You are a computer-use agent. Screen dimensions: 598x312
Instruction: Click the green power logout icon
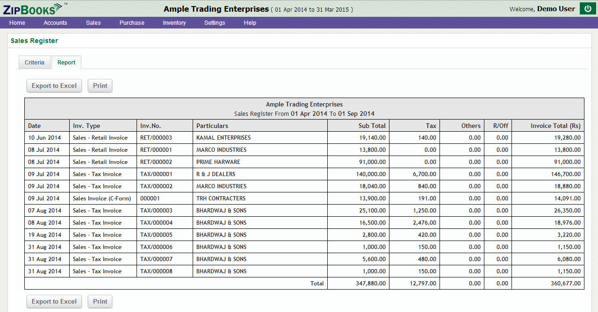tap(587, 9)
